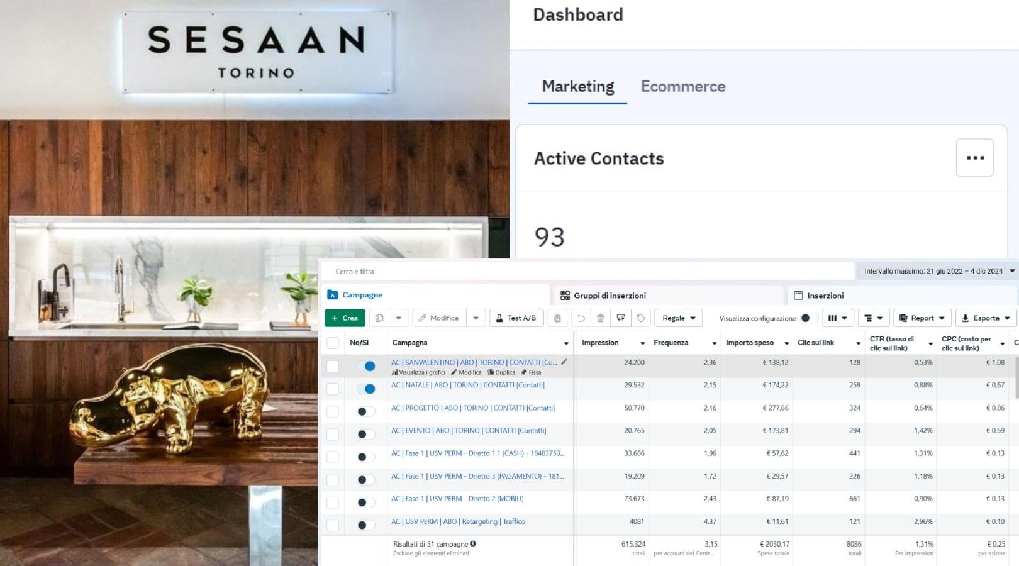The image size is (1019, 566).
Task: Open the Intervallo massimo date range dropdown
Action: 937,271
